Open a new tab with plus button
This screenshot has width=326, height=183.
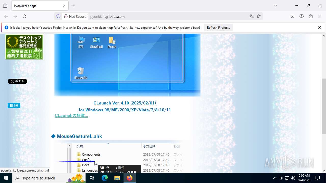(x=74, y=6)
